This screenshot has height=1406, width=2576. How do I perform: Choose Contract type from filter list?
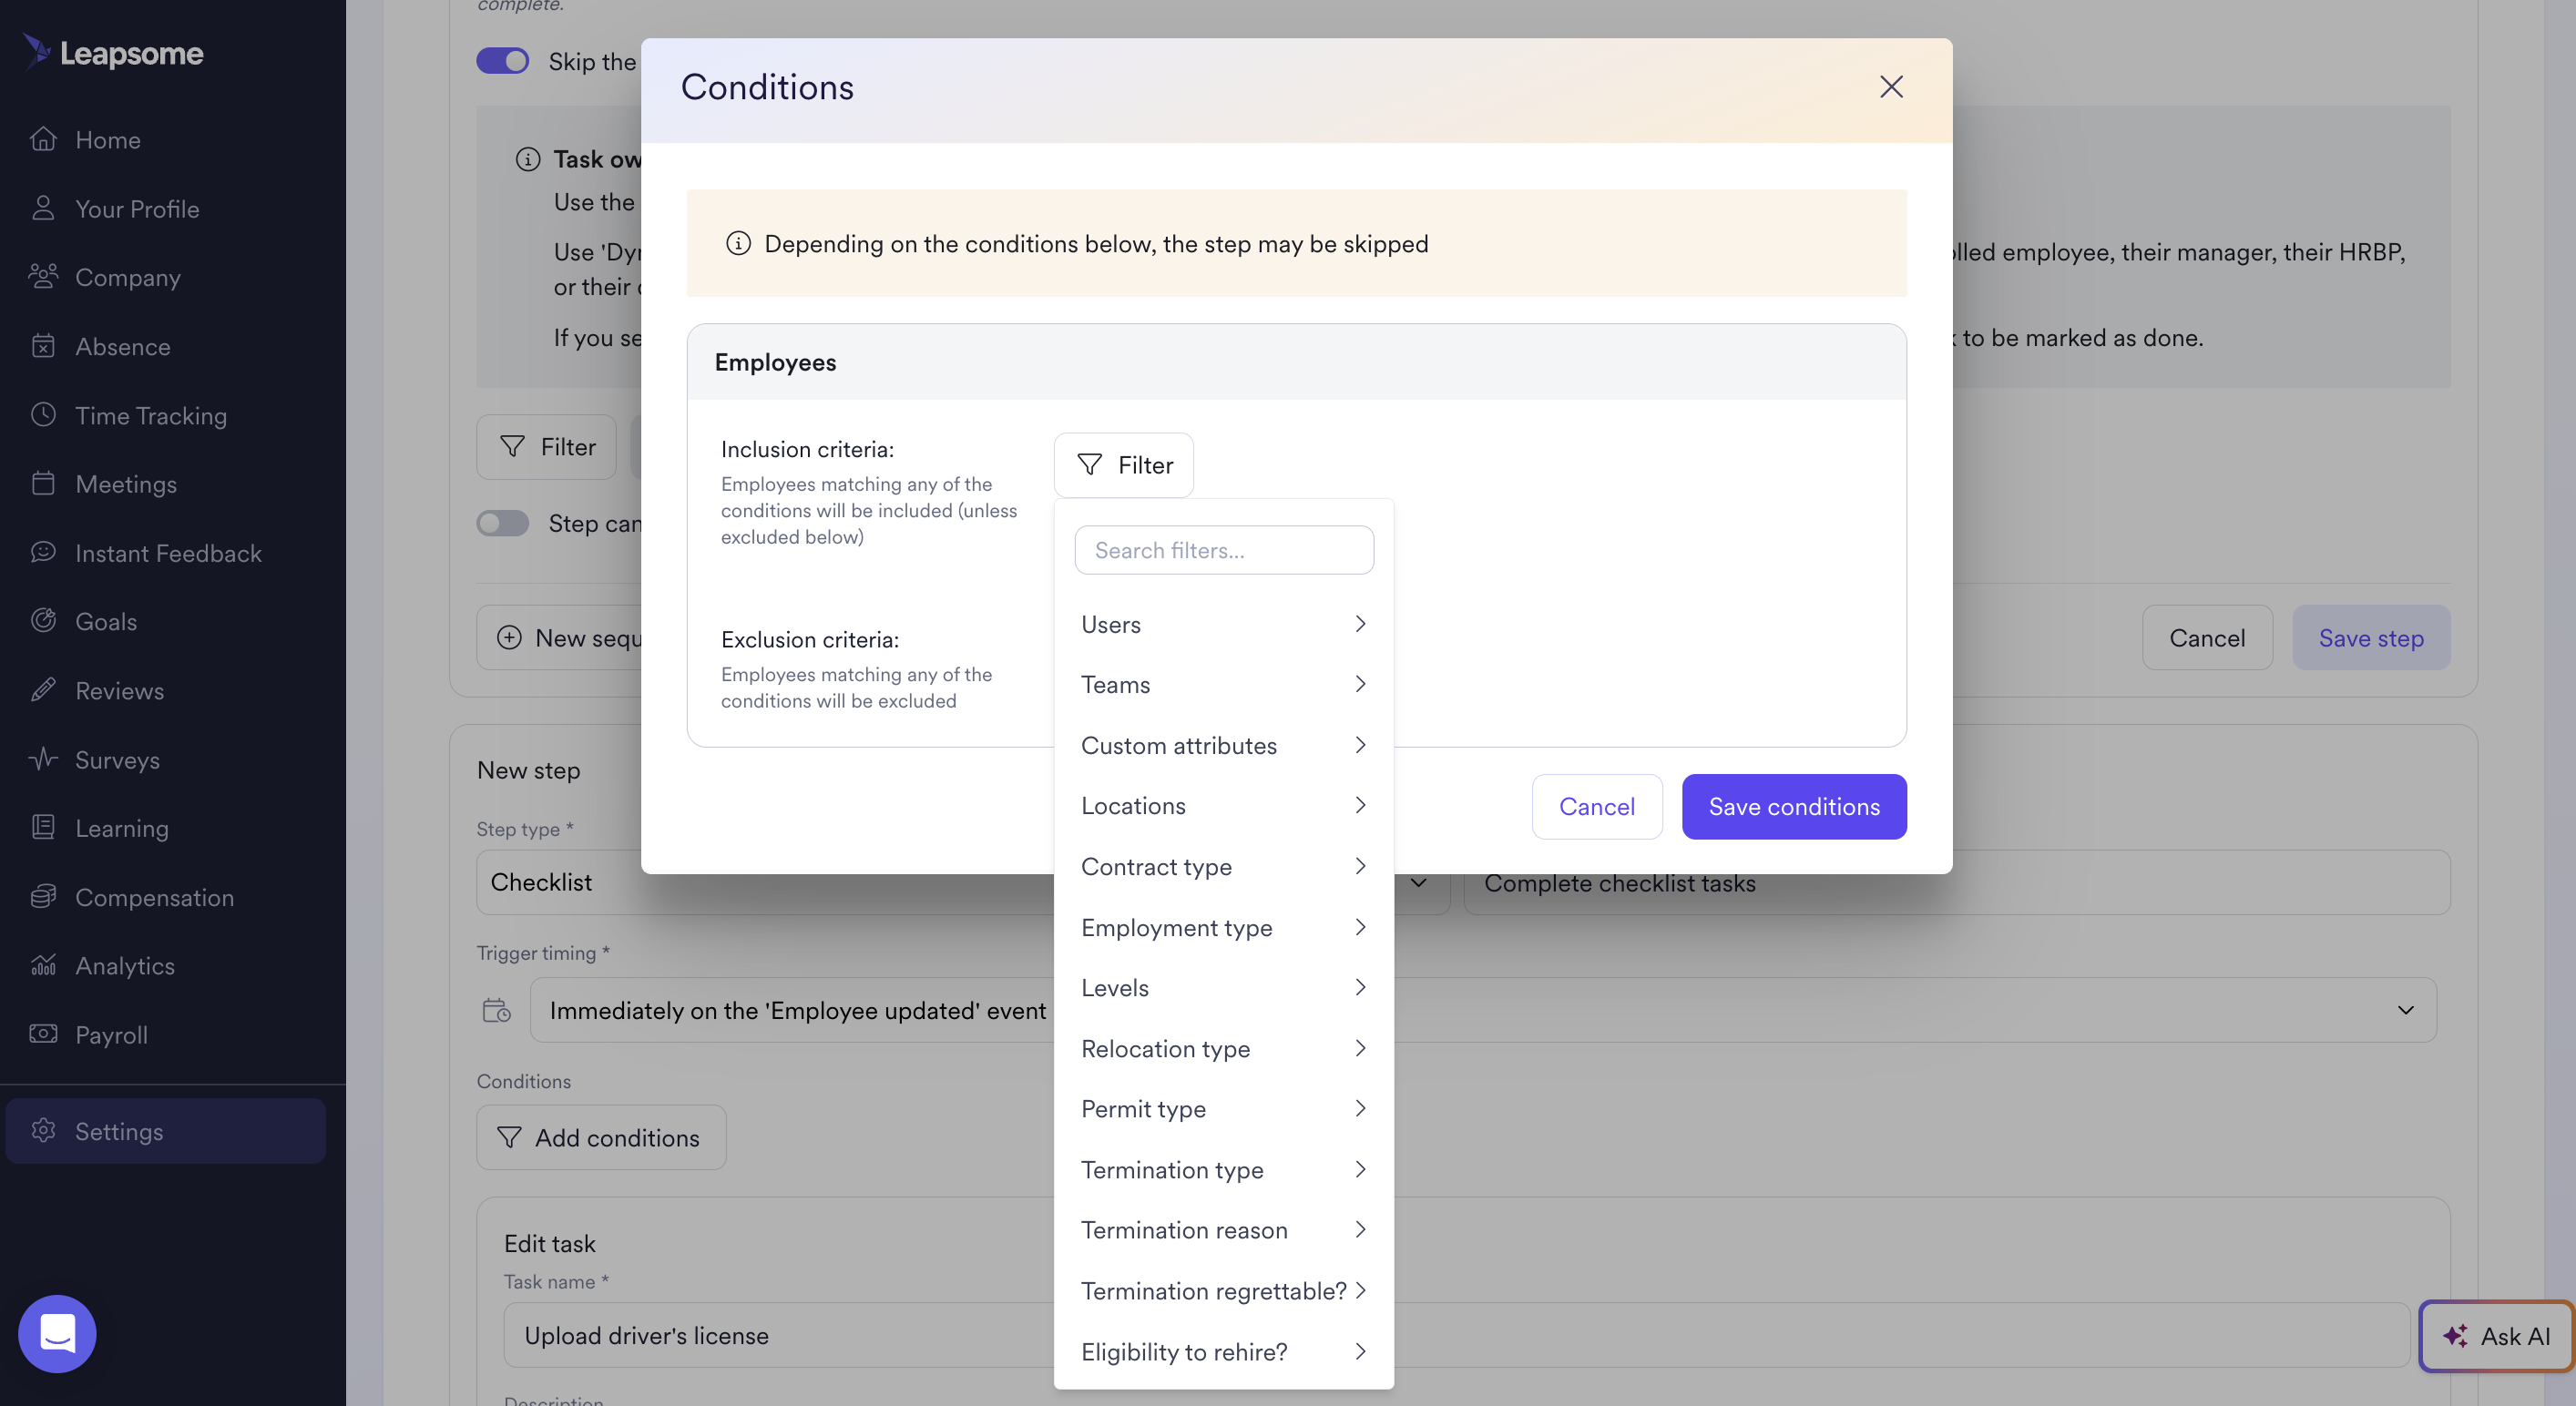[x=1222, y=866]
